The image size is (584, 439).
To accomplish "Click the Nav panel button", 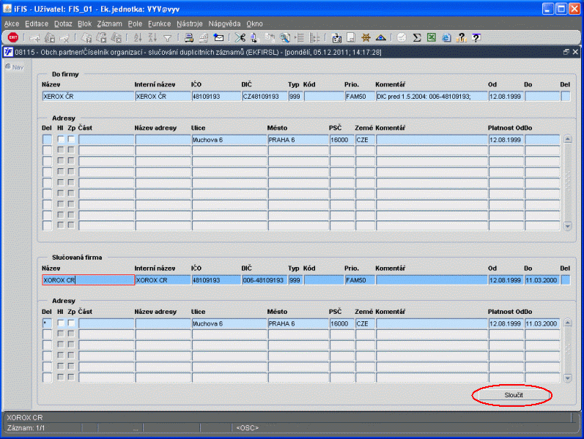I will click(15, 67).
